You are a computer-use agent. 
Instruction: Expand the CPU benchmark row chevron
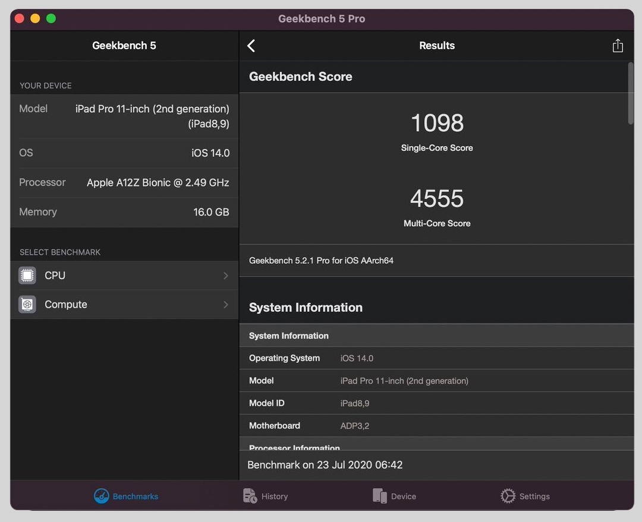[226, 276]
